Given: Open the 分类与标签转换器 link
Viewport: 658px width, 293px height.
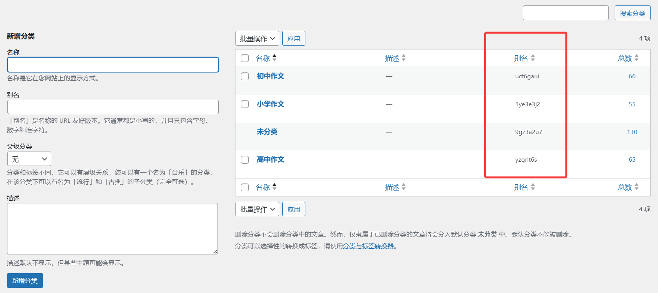Looking at the screenshot, I should pos(368,246).
